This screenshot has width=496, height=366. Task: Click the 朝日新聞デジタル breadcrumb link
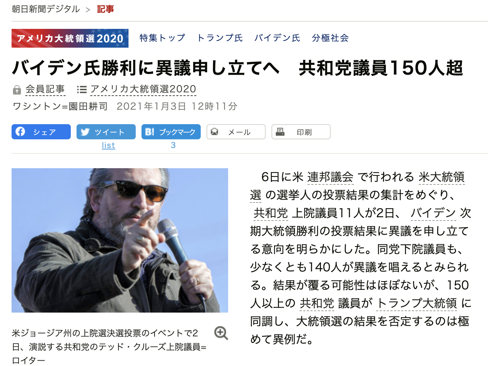46,9
